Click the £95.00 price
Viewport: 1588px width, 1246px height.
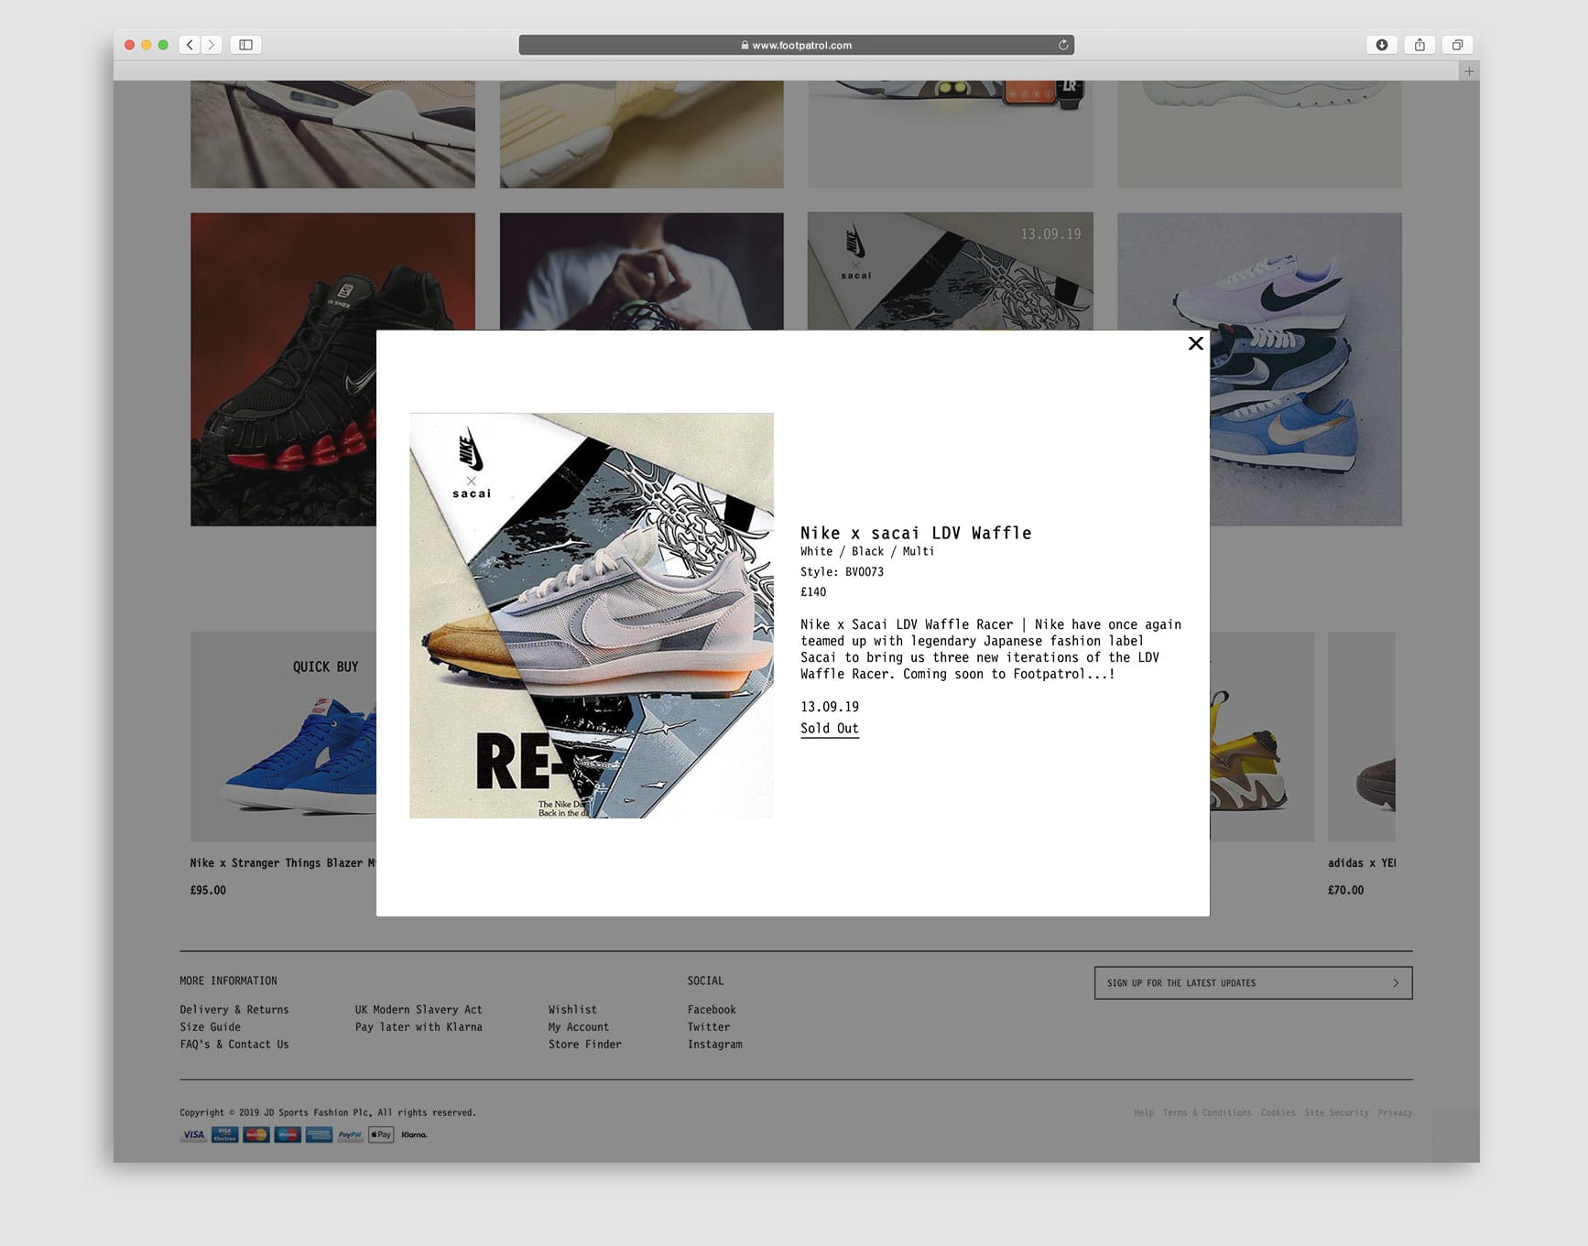pos(208,891)
